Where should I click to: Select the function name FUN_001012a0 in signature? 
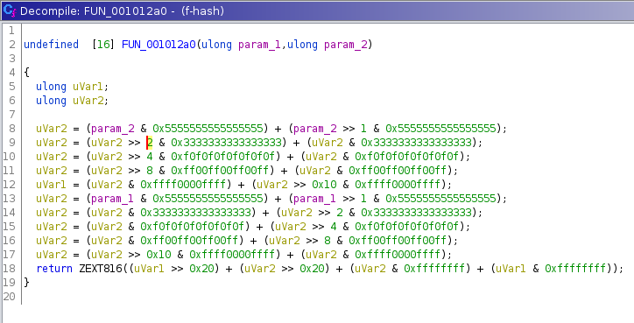(x=158, y=45)
